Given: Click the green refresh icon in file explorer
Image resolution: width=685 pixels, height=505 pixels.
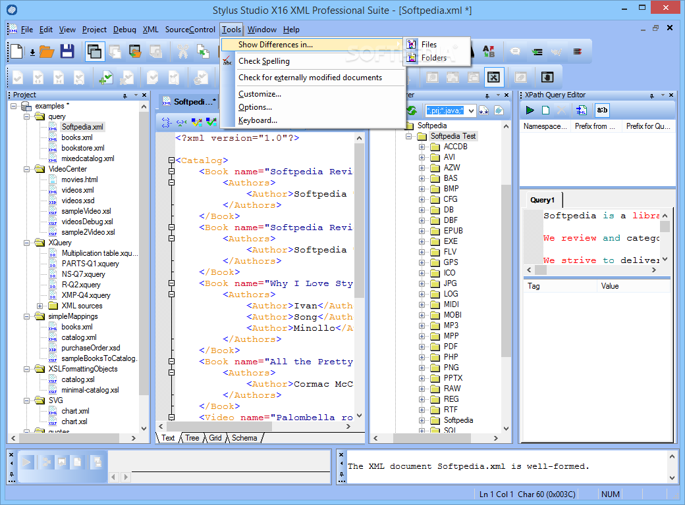Looking at the screenshot, I should (412, 110).
